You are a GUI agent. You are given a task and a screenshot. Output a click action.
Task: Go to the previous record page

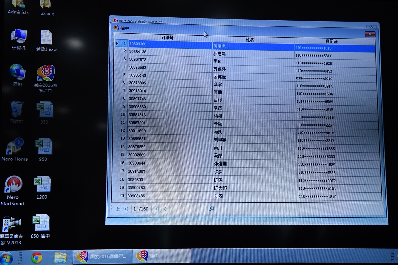(126, 209)
